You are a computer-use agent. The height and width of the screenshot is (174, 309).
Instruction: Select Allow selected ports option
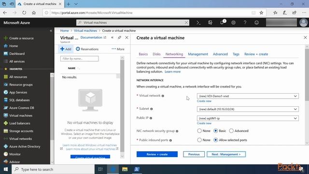coord(216,140)
